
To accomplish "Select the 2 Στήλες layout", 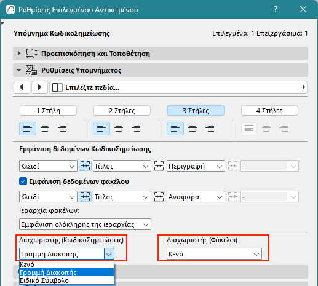I will tap(122, 111).
